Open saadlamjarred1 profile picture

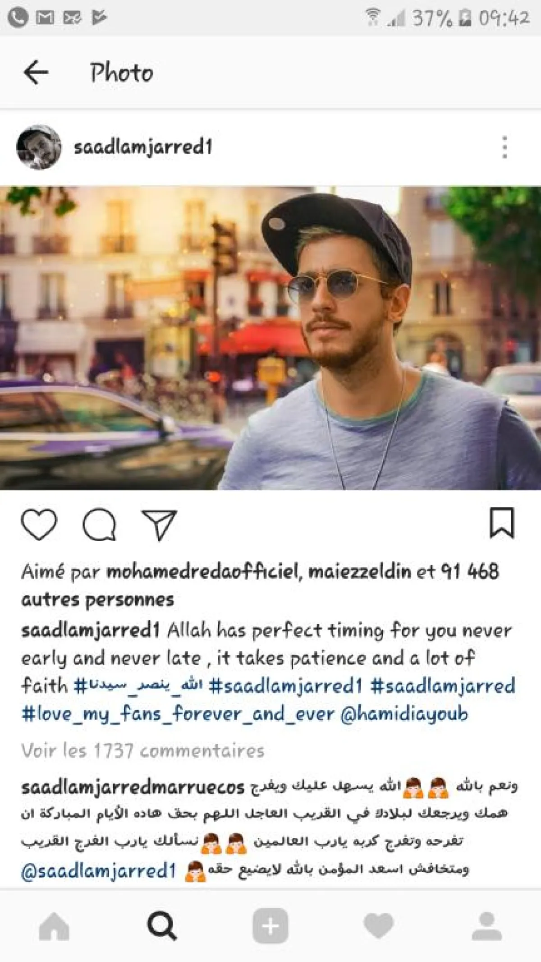tap(38, 147)
